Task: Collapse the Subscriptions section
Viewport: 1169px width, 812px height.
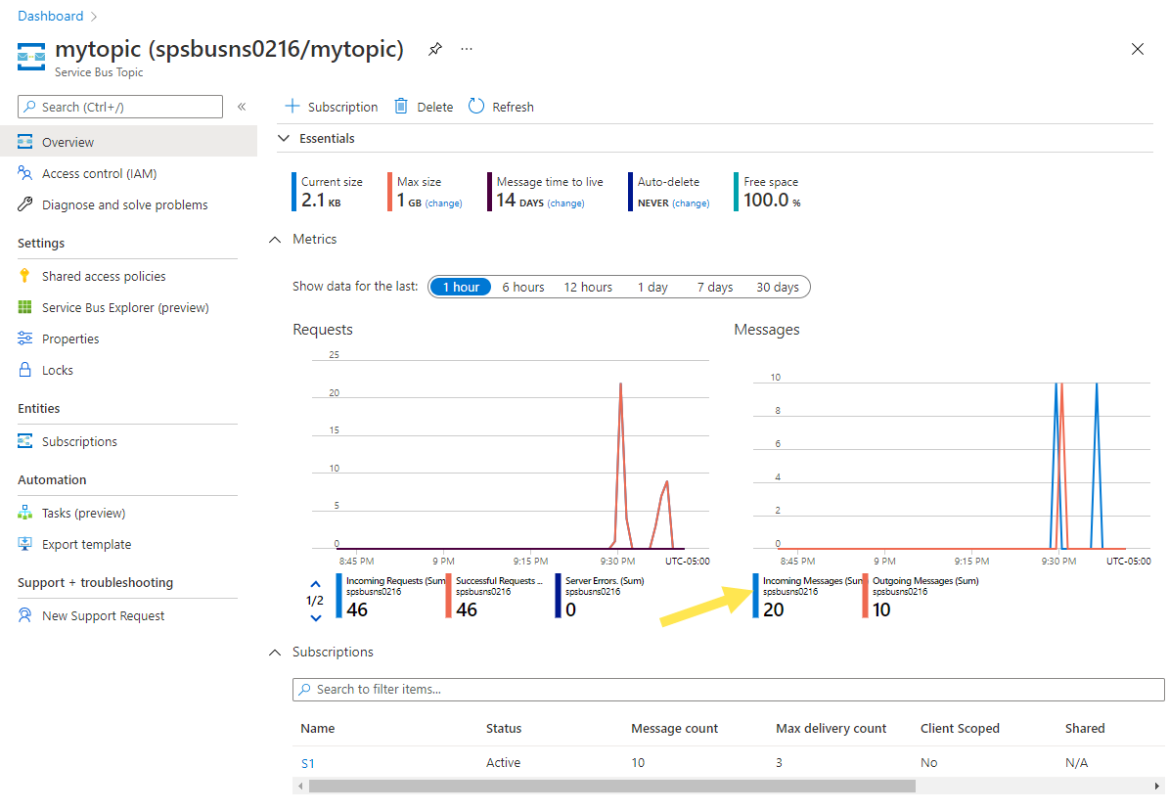Action: 275,652
